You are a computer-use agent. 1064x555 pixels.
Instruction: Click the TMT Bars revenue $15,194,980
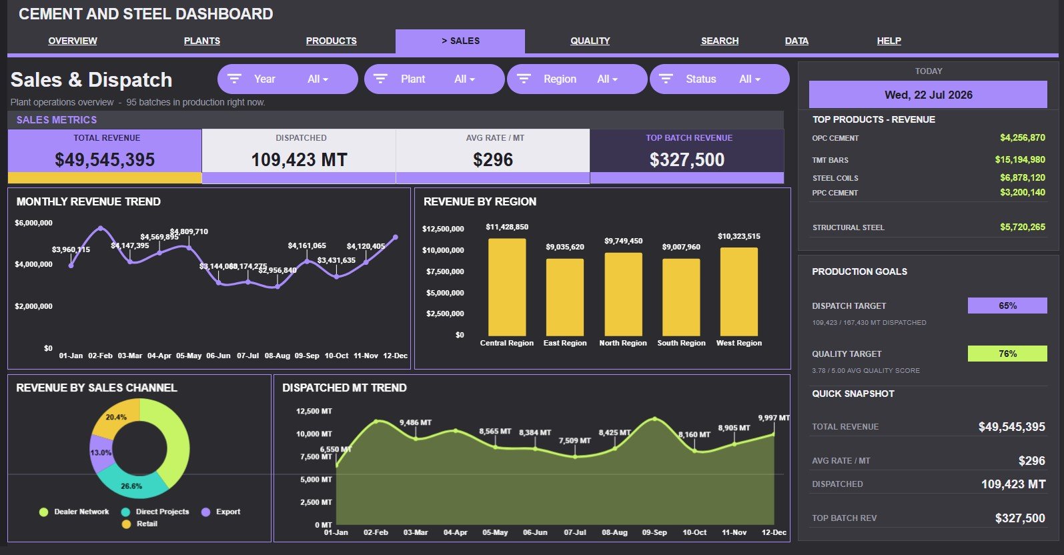(1020, 159)
